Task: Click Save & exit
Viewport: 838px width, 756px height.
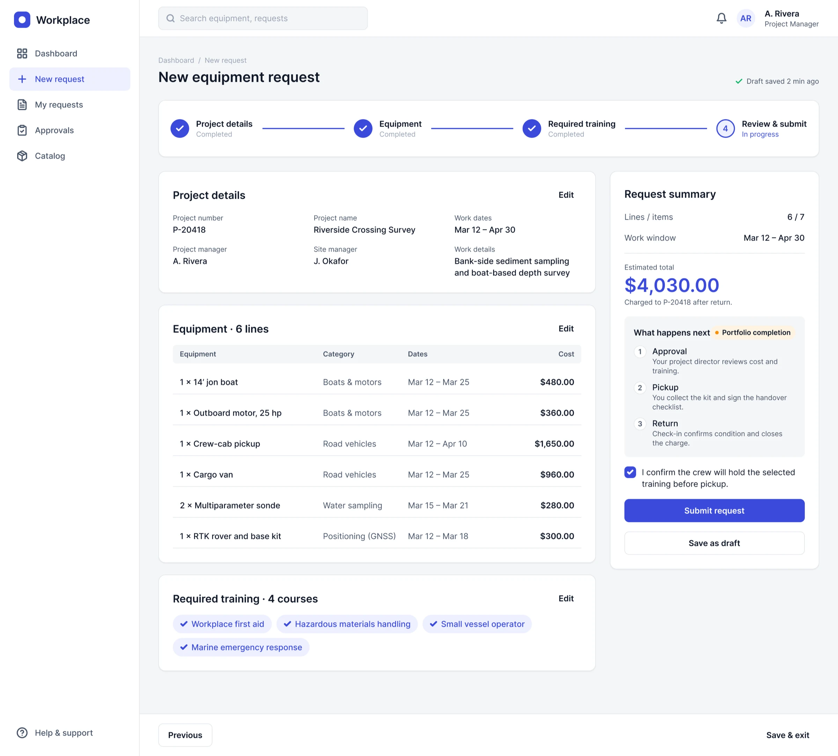Action: tap(787, 735)
